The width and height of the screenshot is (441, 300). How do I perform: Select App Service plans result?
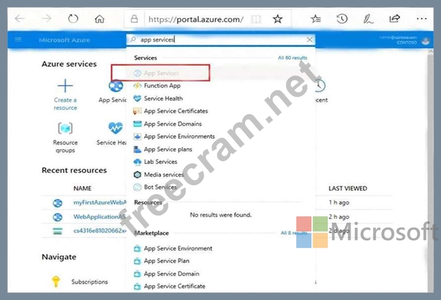tap(168, 149)
